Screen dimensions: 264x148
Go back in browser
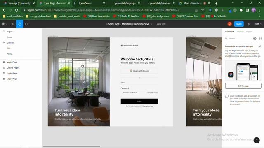click(x=4, y=10)
